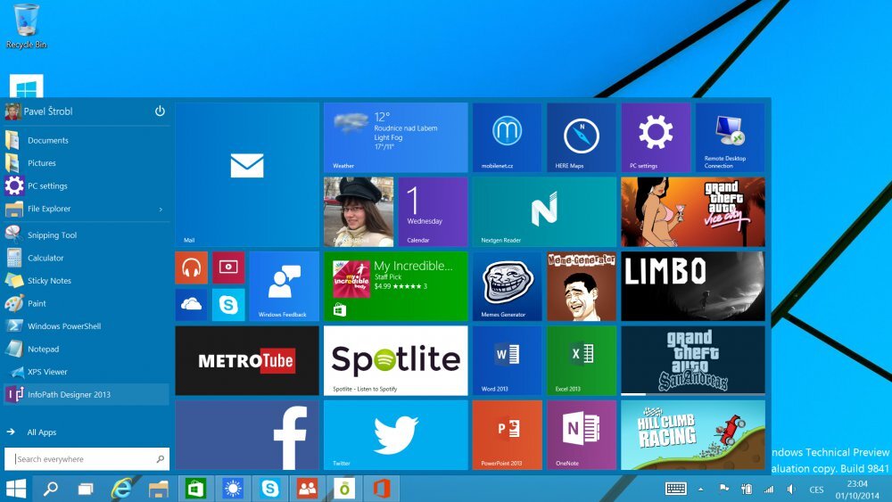The height and width of the screenshot is (502, 892).
Task: Launch Internet Explorer from taskbar
Action: (x=121, y=489)
